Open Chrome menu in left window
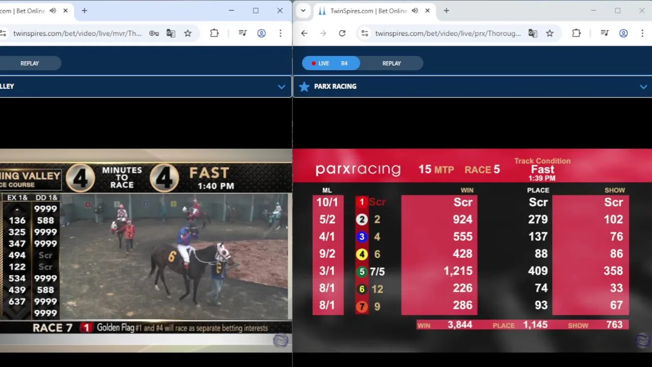The image size is (652, 367). pos(280,33)
